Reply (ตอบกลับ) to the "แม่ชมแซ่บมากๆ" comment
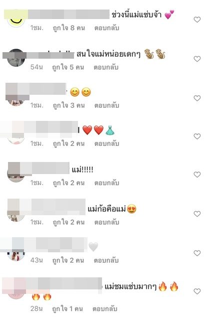Image resolution: width=213 pixels, height=321 pixels. (105, 309)
